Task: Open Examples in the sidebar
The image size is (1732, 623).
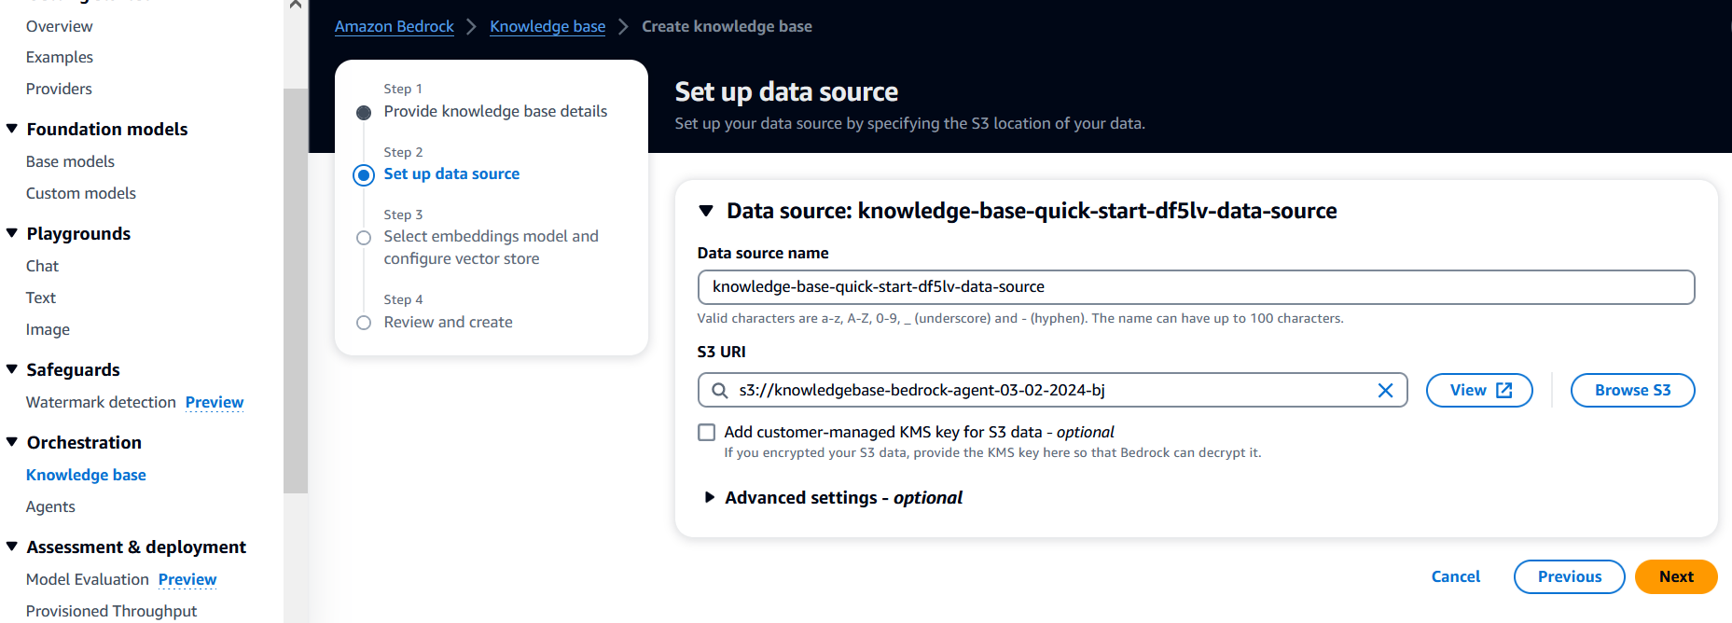Action: (60, 58)
